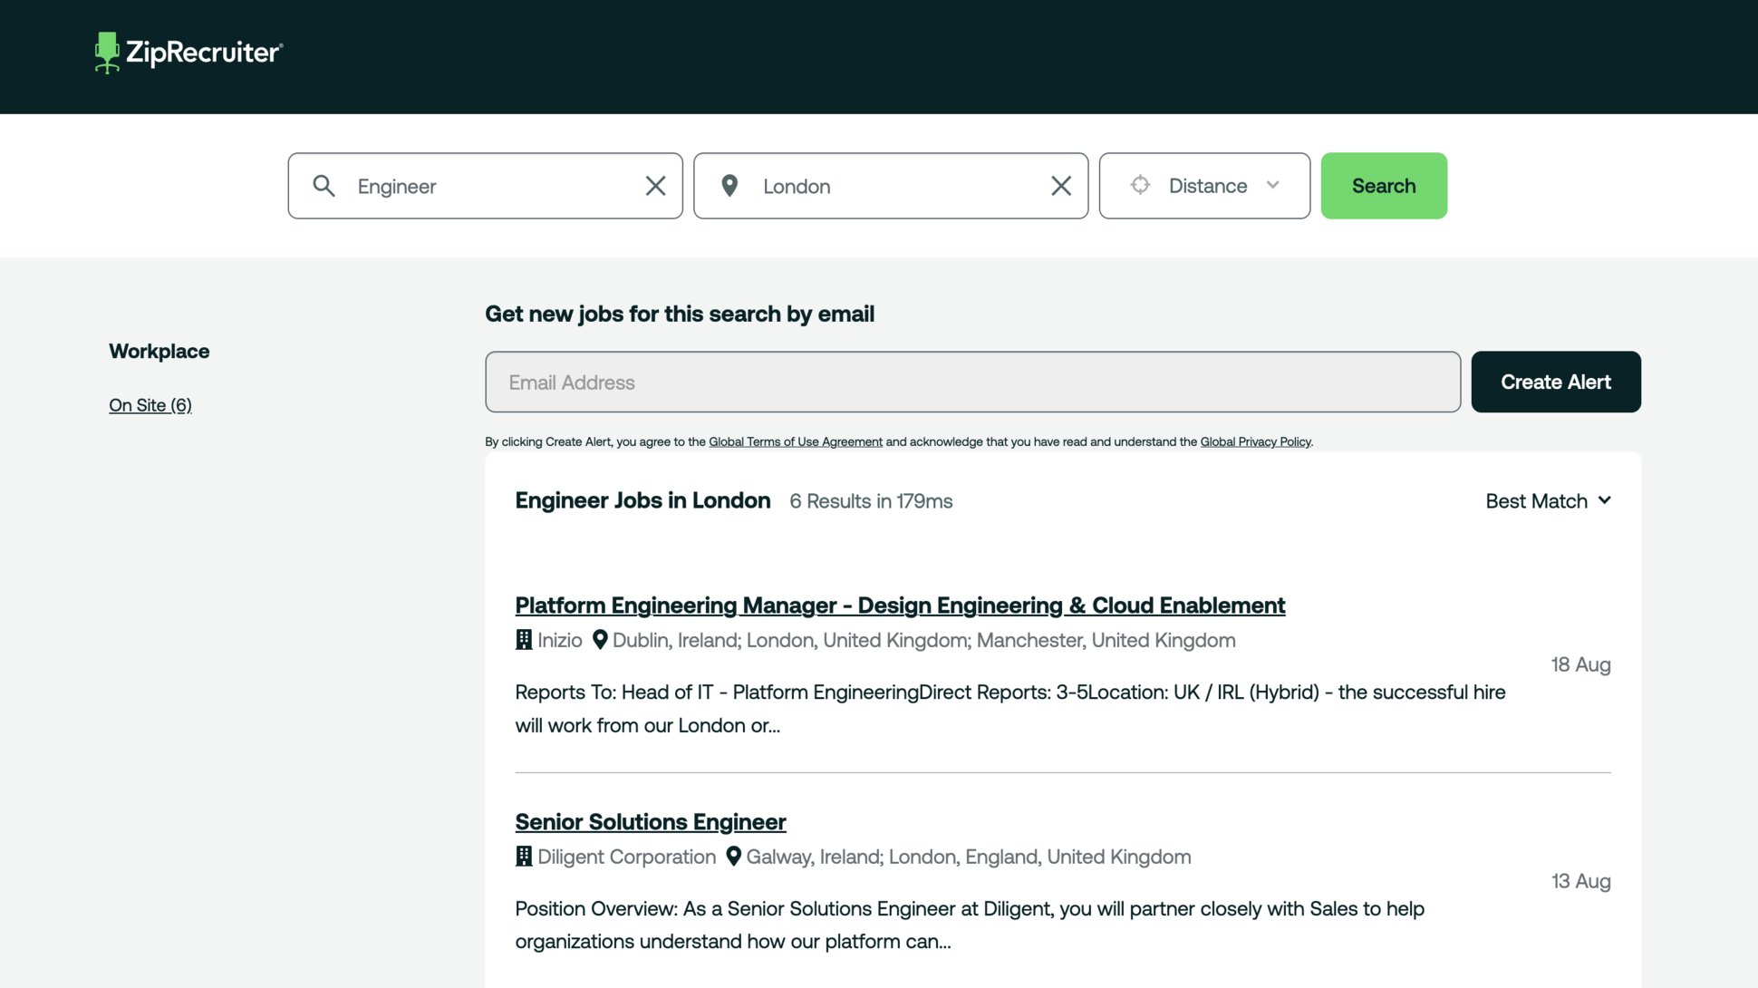This screenshot has height=988, width=1758.
Task: Click the 13 Aug posting date
Action: [x=1580, y=881]
